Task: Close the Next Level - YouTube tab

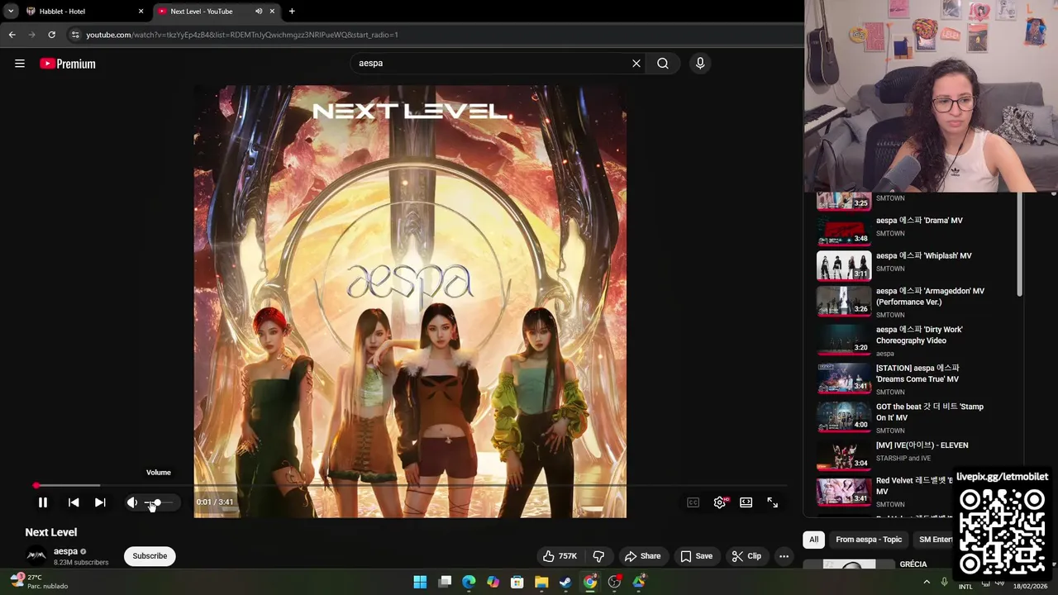Action: (x=272, y=12)
